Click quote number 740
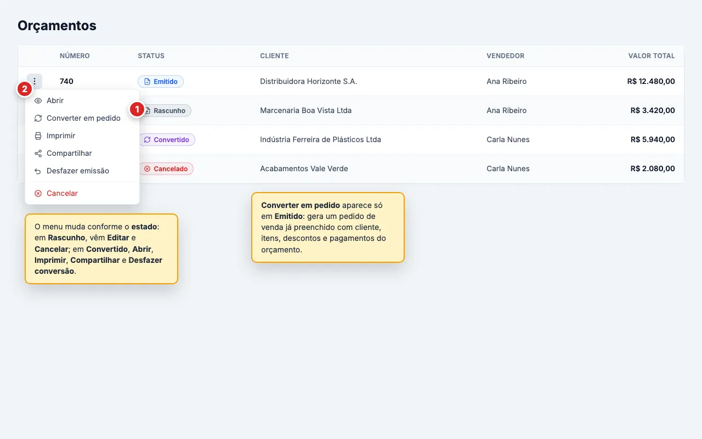Viewport: 702px width, 439px height. 66,81
